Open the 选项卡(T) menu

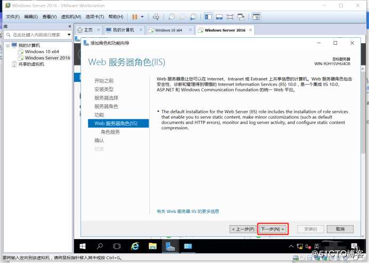click(x=94, y=17)
